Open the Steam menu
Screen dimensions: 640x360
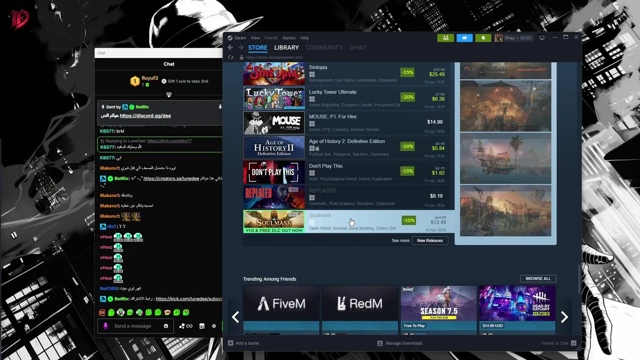click(x=240, y=38)
